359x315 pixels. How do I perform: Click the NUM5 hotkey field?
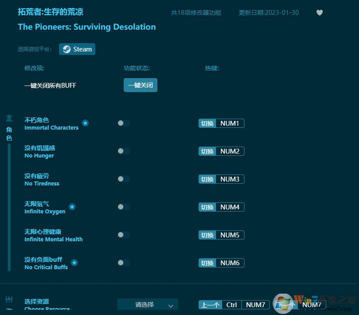pos(230,235)
